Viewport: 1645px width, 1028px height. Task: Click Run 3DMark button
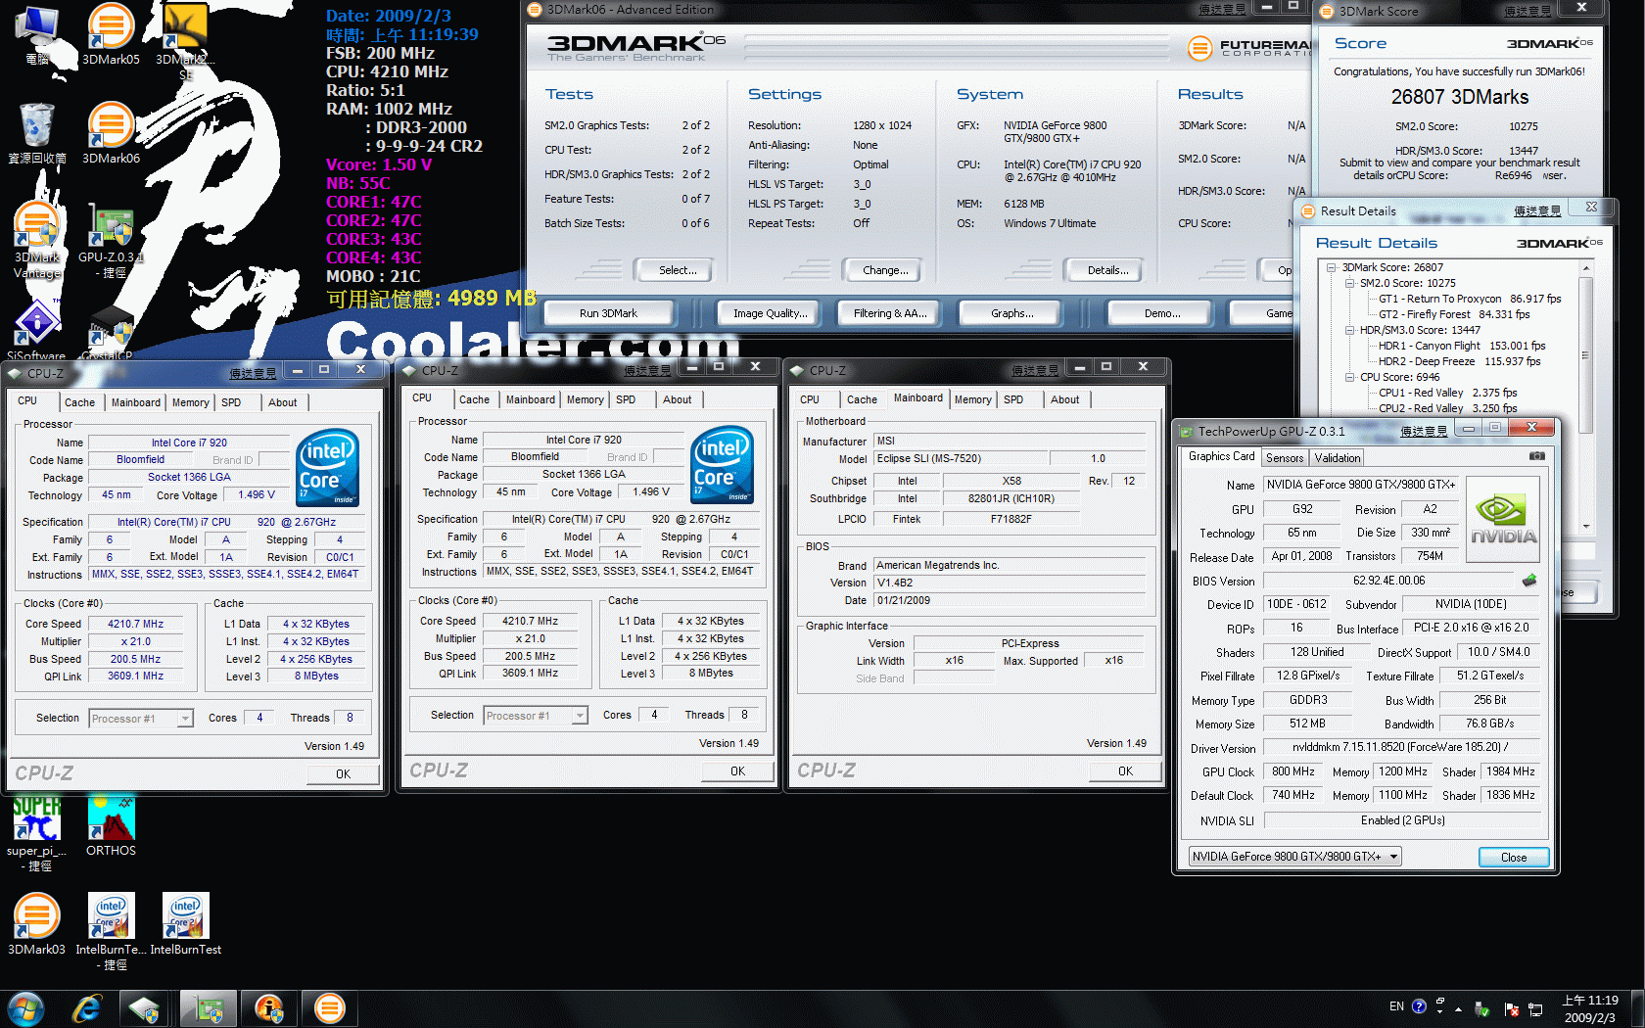tap(608, 313)
